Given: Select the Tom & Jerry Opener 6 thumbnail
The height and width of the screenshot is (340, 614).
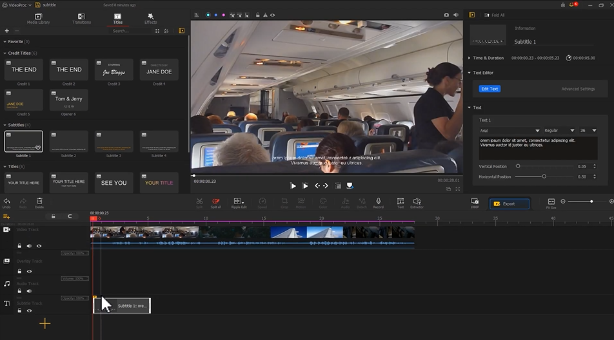Looking at the screenshot, I should tap(68, 100).
